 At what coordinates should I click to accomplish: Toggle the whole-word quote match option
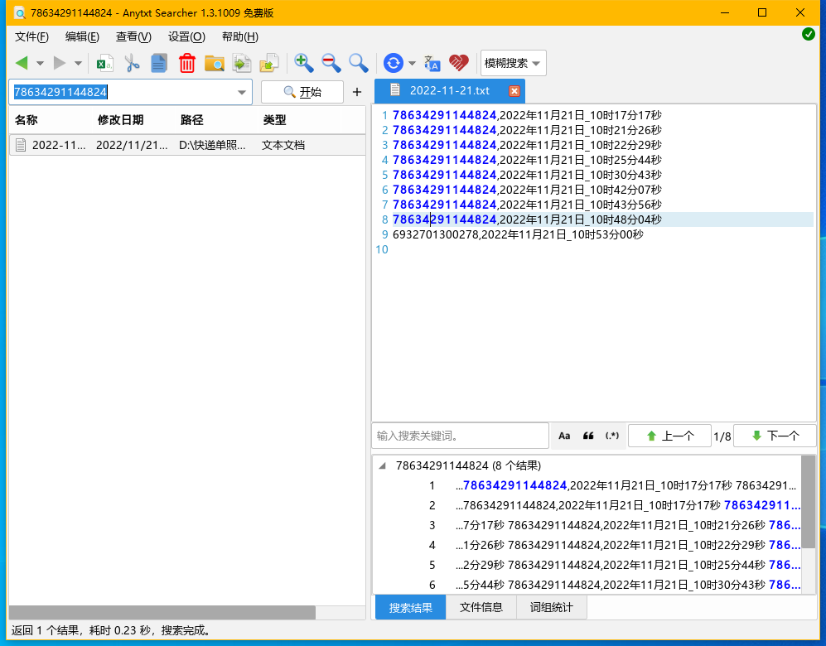tap(588, 436)
